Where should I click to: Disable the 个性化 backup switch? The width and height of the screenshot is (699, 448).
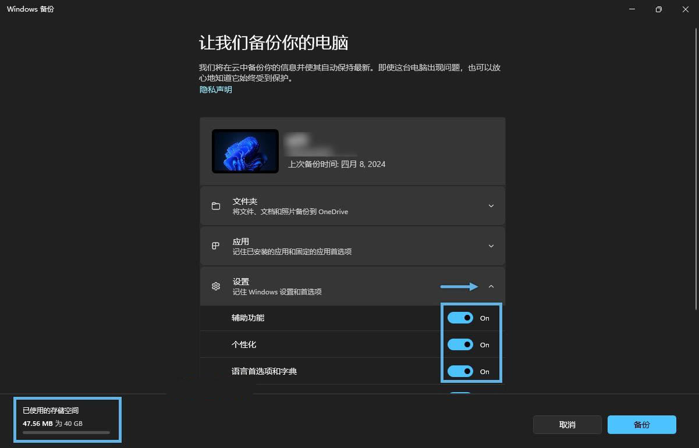460,345
